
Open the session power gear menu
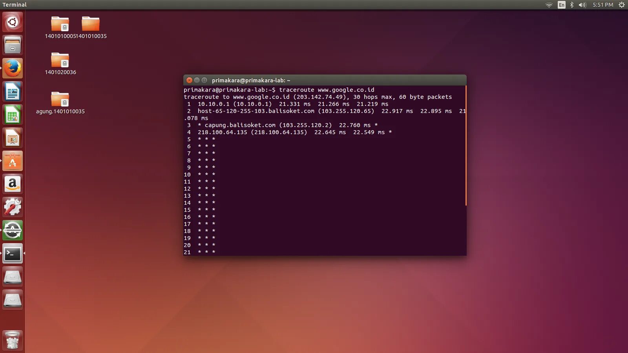(x=622, y=5)
